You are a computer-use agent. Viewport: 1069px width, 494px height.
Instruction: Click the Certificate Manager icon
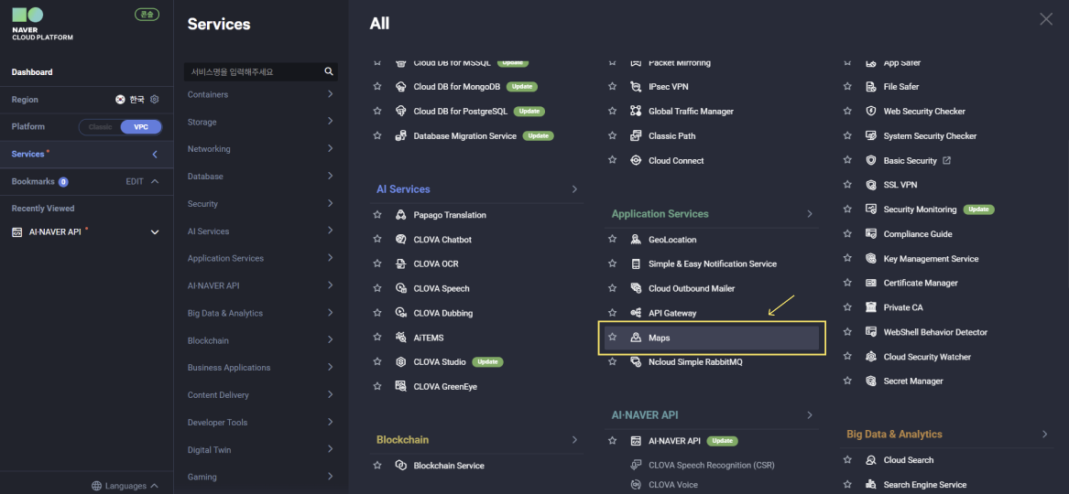pyautogui.click(x=870, y=283)
